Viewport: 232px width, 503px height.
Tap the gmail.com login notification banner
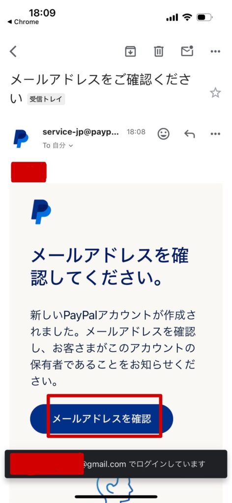coord(116,464)
